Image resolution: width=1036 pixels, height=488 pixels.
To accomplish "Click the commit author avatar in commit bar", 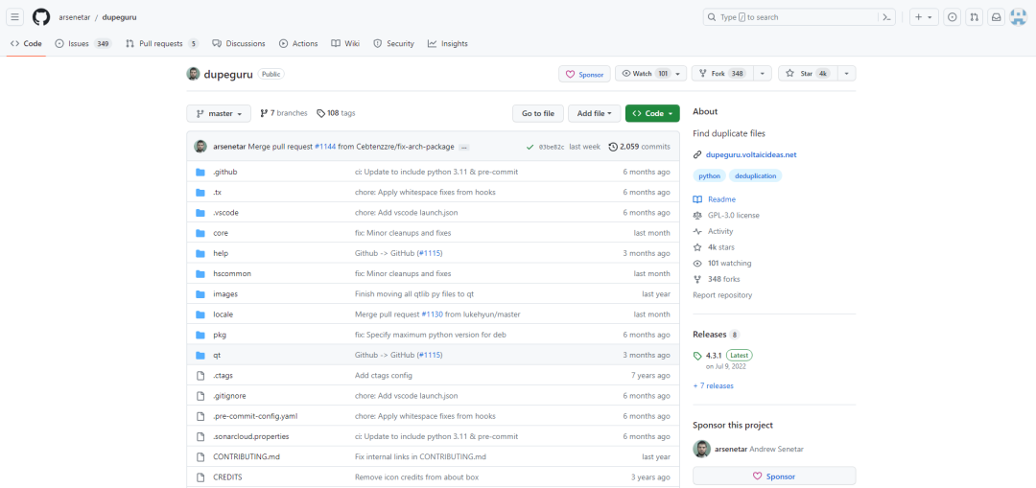I will [200, 147].
